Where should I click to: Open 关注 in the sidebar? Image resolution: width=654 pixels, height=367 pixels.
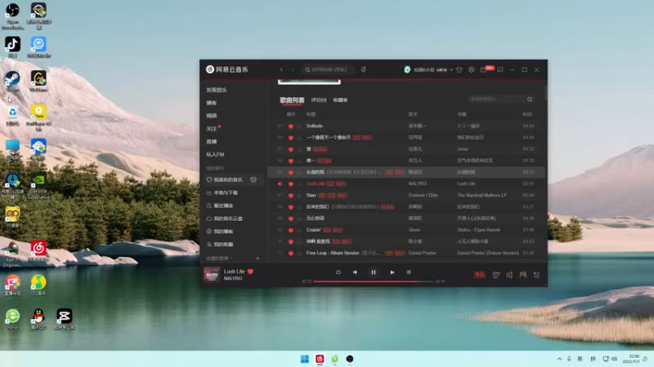tap(212, 129)
